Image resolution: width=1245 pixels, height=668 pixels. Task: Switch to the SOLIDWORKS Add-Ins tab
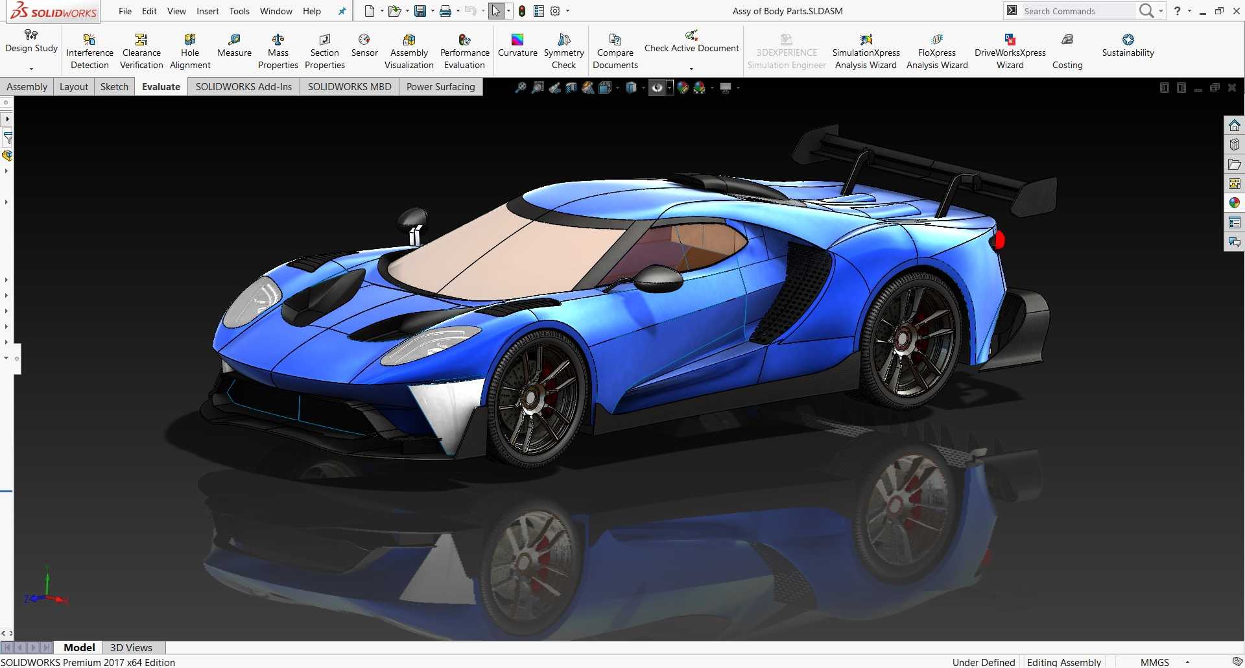coord(244,87)
